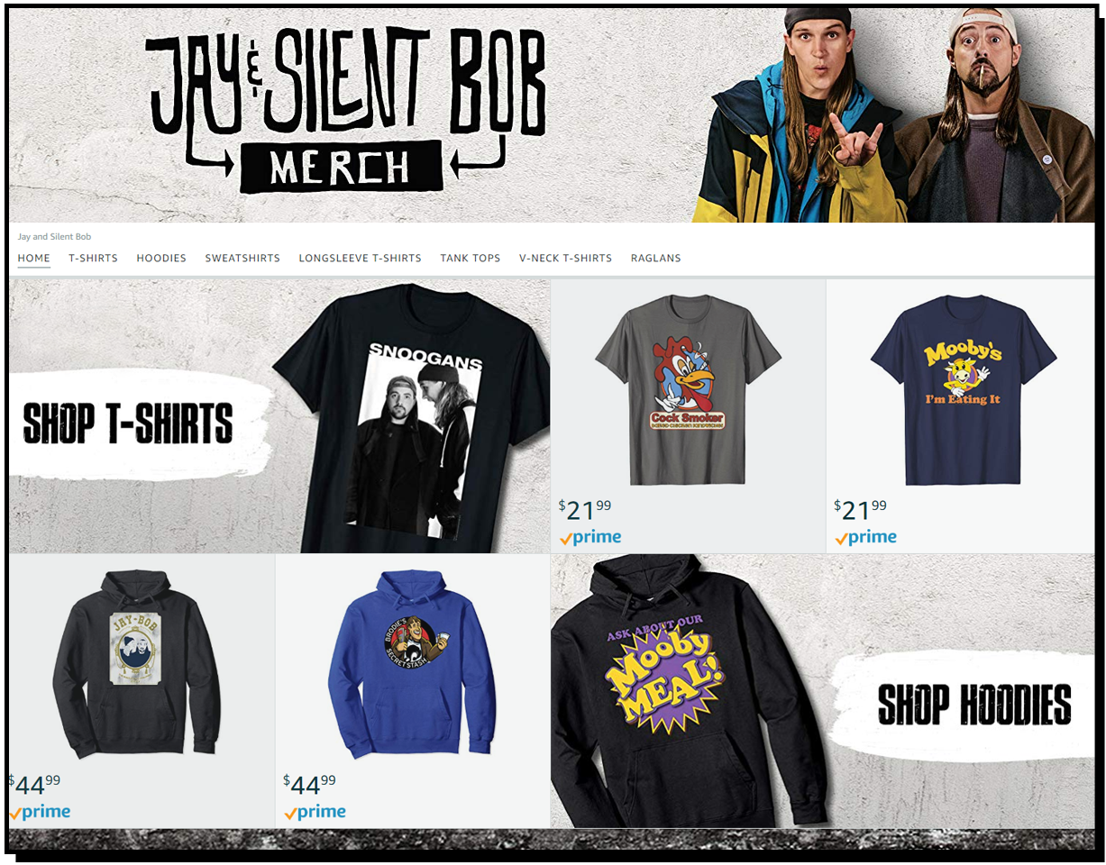
Task: Open the RAGLANS tab
Action: [x=656, y=258]
